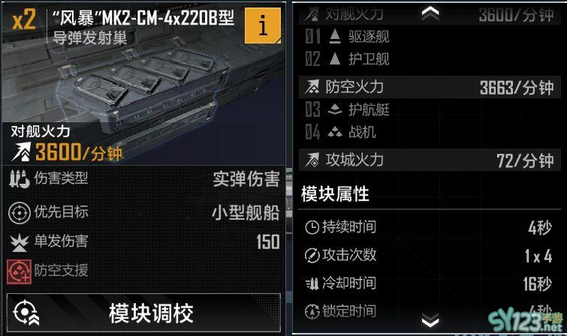Click the 对舰火力 3600/分钟 value on the left panel
This screenshot has width=567, height=336.
pos(78,152)
